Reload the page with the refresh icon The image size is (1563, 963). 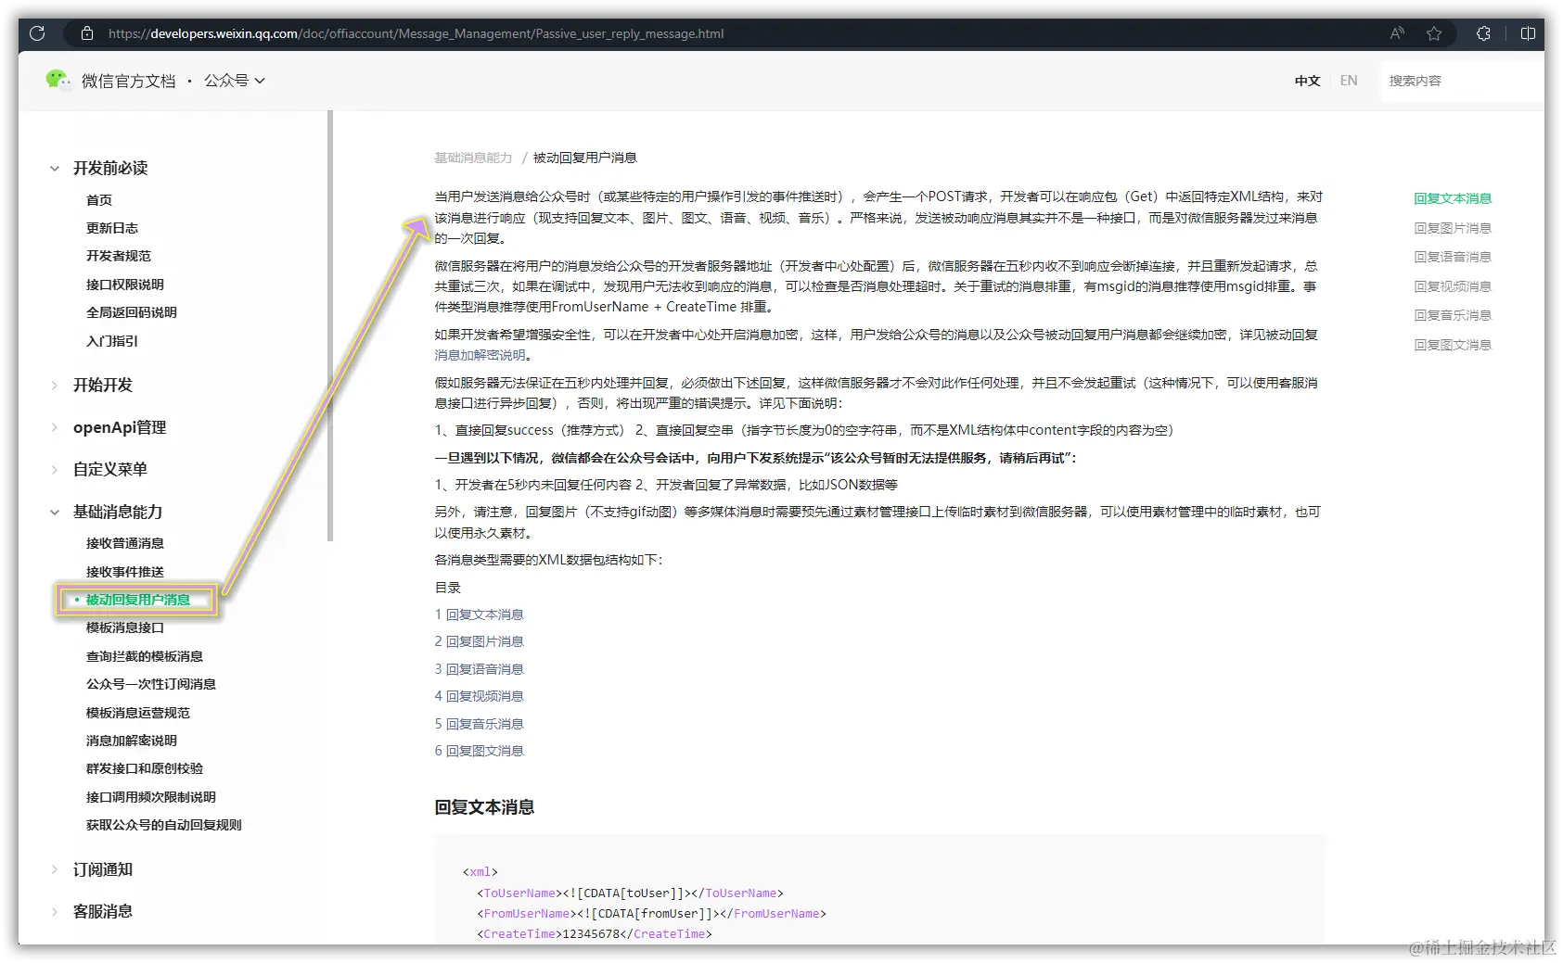pyautogui.click(x=37, y=33)
